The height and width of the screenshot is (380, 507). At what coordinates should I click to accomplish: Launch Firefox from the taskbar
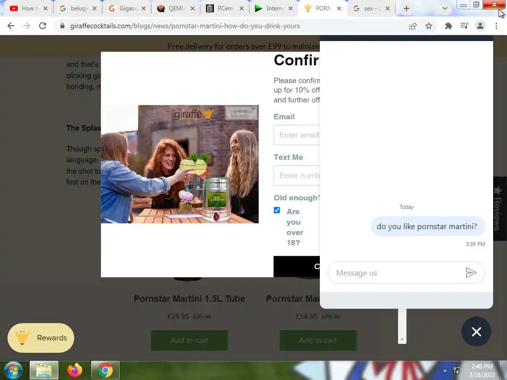(x=75, y=370)
